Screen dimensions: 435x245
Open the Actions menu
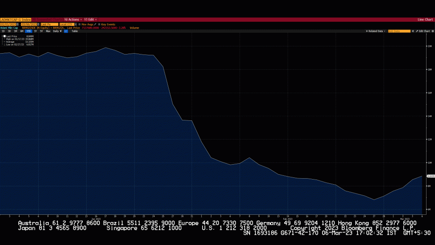point(73,20)
